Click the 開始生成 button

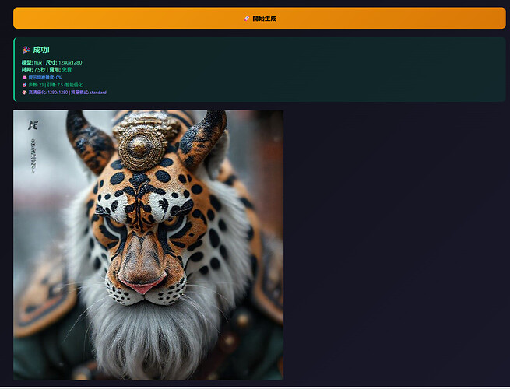[259, 18]
